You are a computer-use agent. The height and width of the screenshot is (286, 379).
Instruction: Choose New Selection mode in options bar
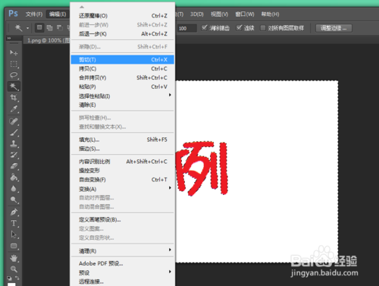tap(39, 27)
